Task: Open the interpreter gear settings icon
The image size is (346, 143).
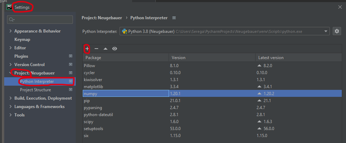Action: (337, 31)
